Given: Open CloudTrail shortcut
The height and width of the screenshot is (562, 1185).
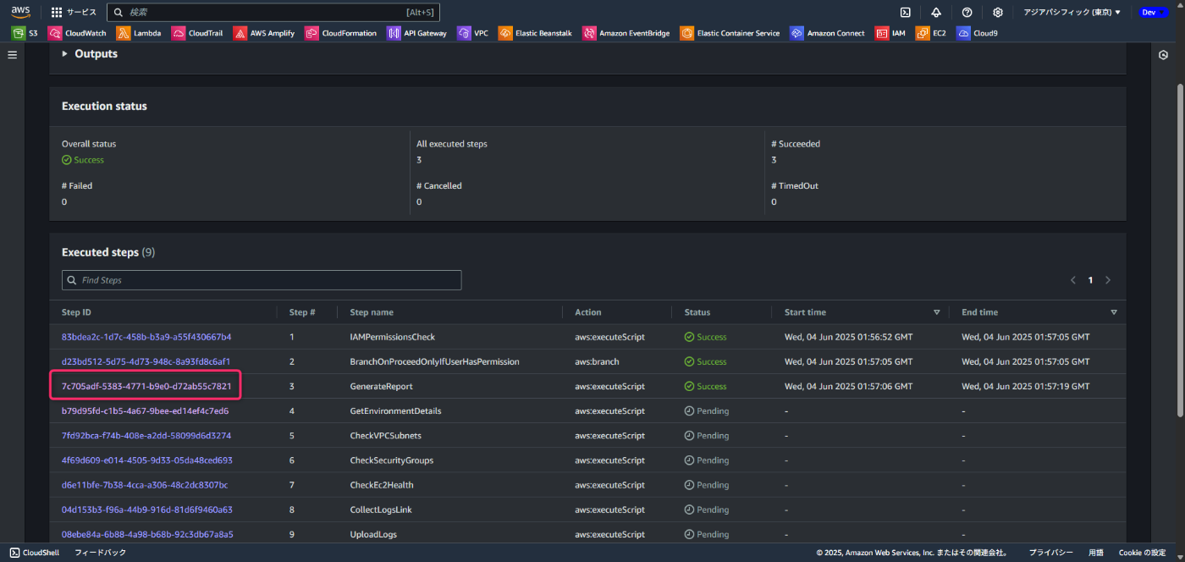Looking at the screenshot, I should [199, 33].
